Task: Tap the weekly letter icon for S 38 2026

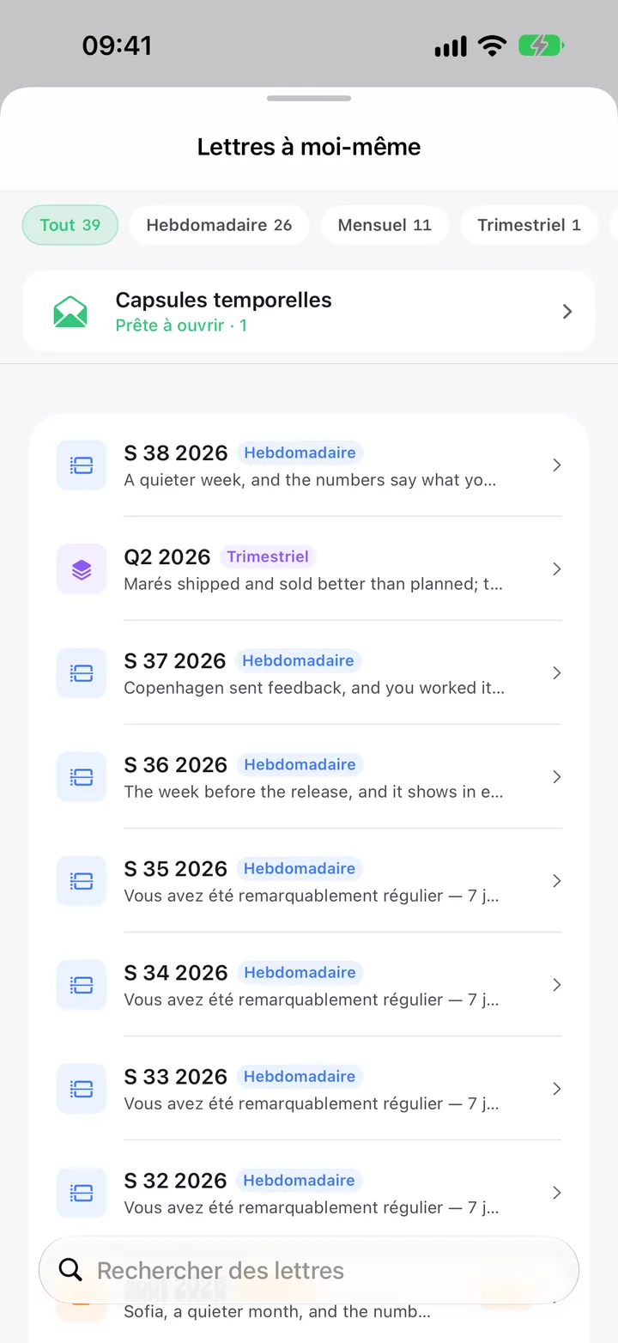Action: coord(82,465)
